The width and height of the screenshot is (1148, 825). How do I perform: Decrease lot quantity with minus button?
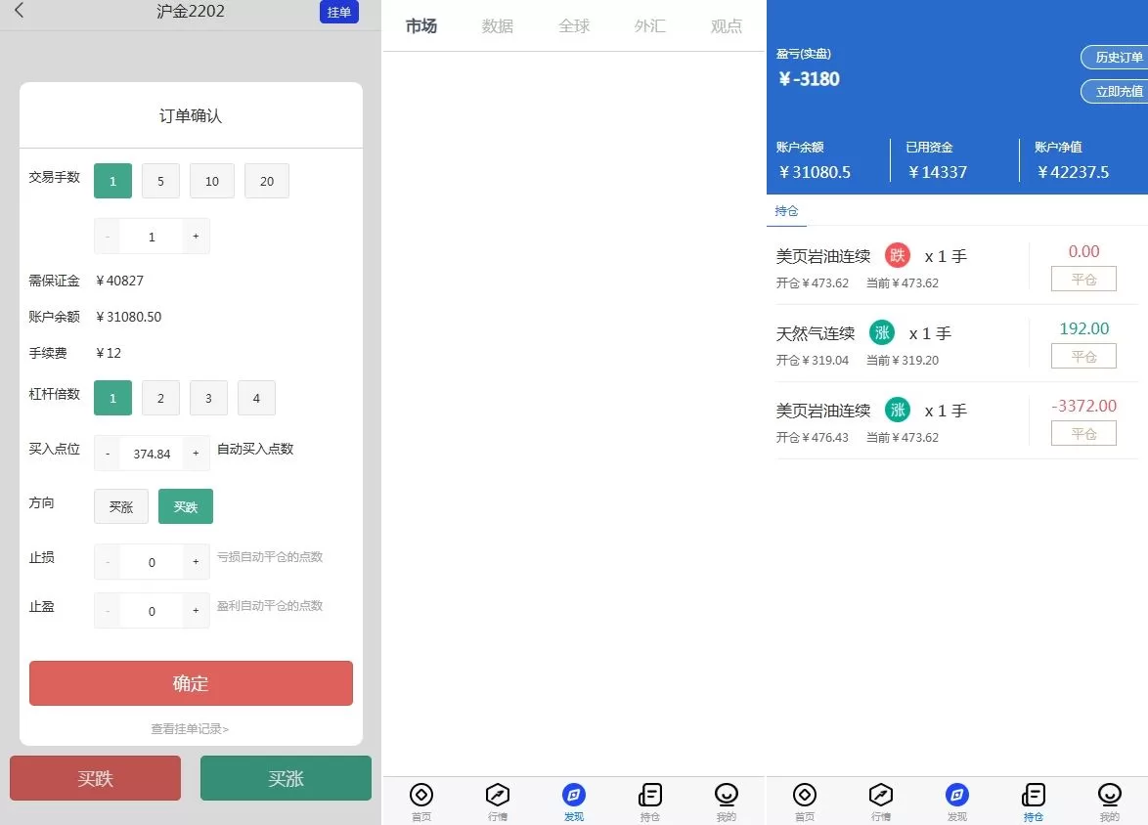click(x=108, y=237)
